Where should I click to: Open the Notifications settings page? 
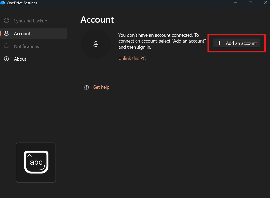click(x=34, y=46)
